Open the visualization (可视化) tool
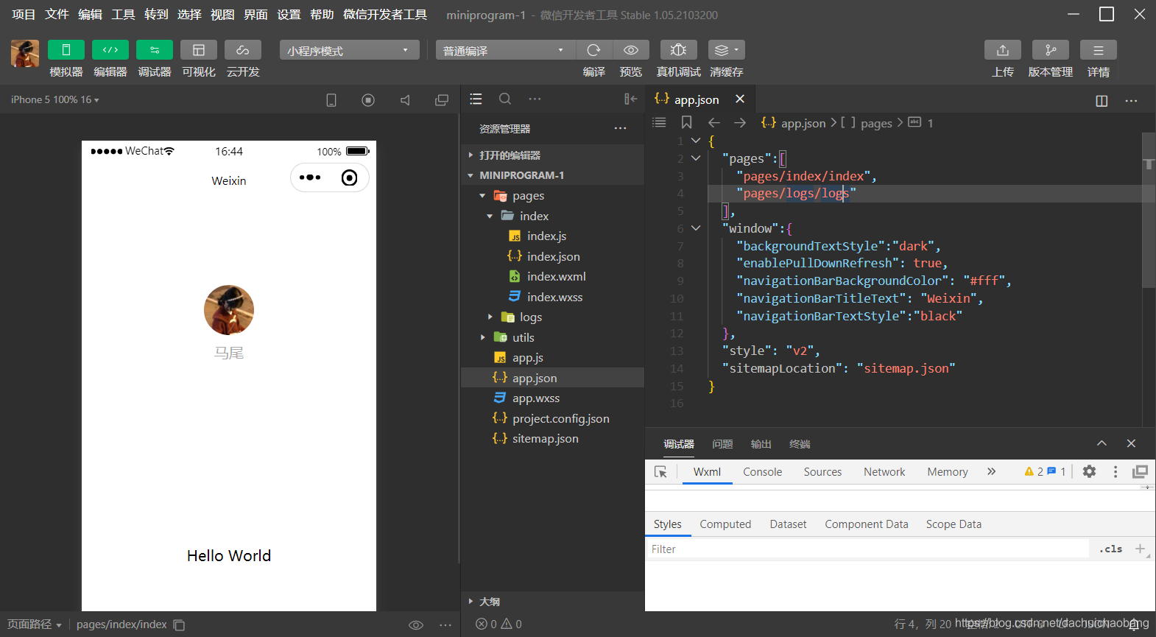 tap(199, 50)
